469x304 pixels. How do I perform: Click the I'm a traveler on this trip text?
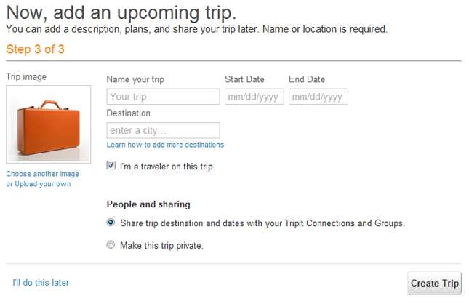(x=167, y=167)
